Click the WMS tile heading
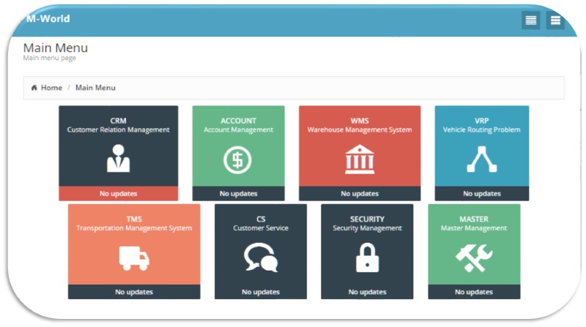The image size is (586, 327). click(360, 121)
